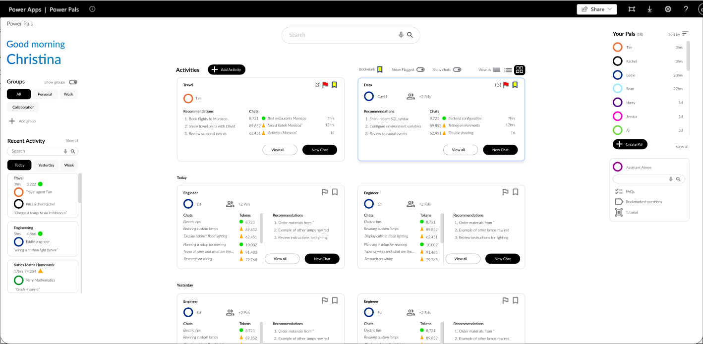This screenshot has height=344, width=703.
Task: Toggle the Show groups switch
Action: tap(73, 82)
